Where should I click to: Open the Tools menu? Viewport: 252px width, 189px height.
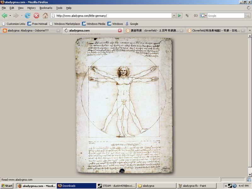pos(59,8)
